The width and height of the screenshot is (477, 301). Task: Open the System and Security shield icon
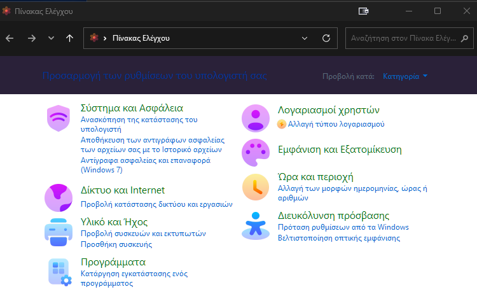click(x=59, y=118)
